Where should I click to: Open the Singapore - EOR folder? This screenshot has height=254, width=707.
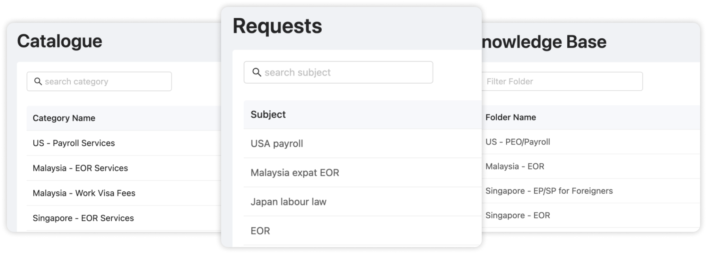pyautogui.click(x=518, y=215)
